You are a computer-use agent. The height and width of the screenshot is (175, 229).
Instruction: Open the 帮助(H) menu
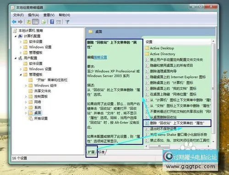point(65,15)
